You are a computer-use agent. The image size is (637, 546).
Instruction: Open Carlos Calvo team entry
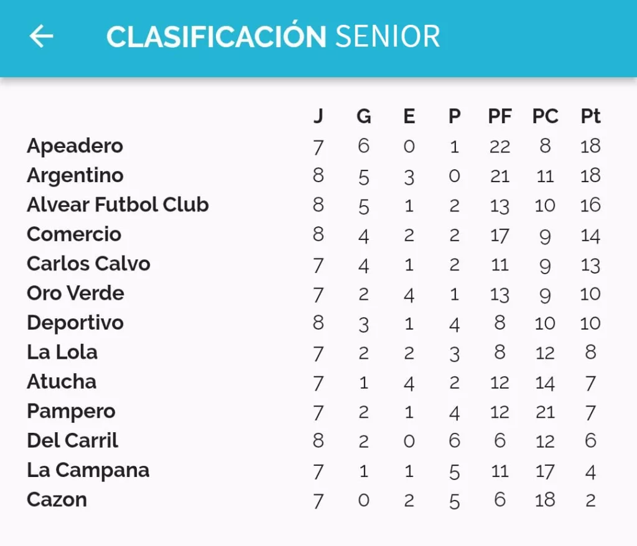[88, 264]
